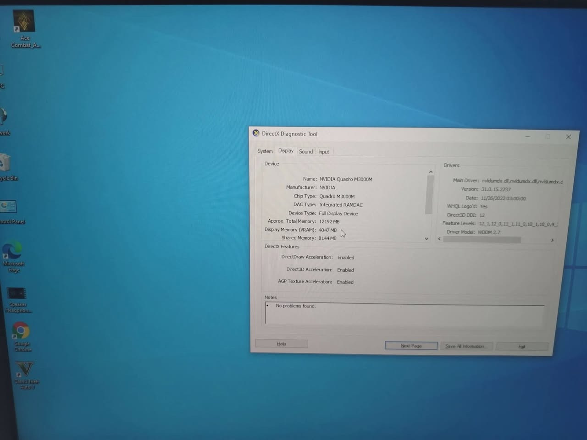This screenshot has height=440, width=587.
Task: Click the Help button
Action: click(x=282, y=344)
